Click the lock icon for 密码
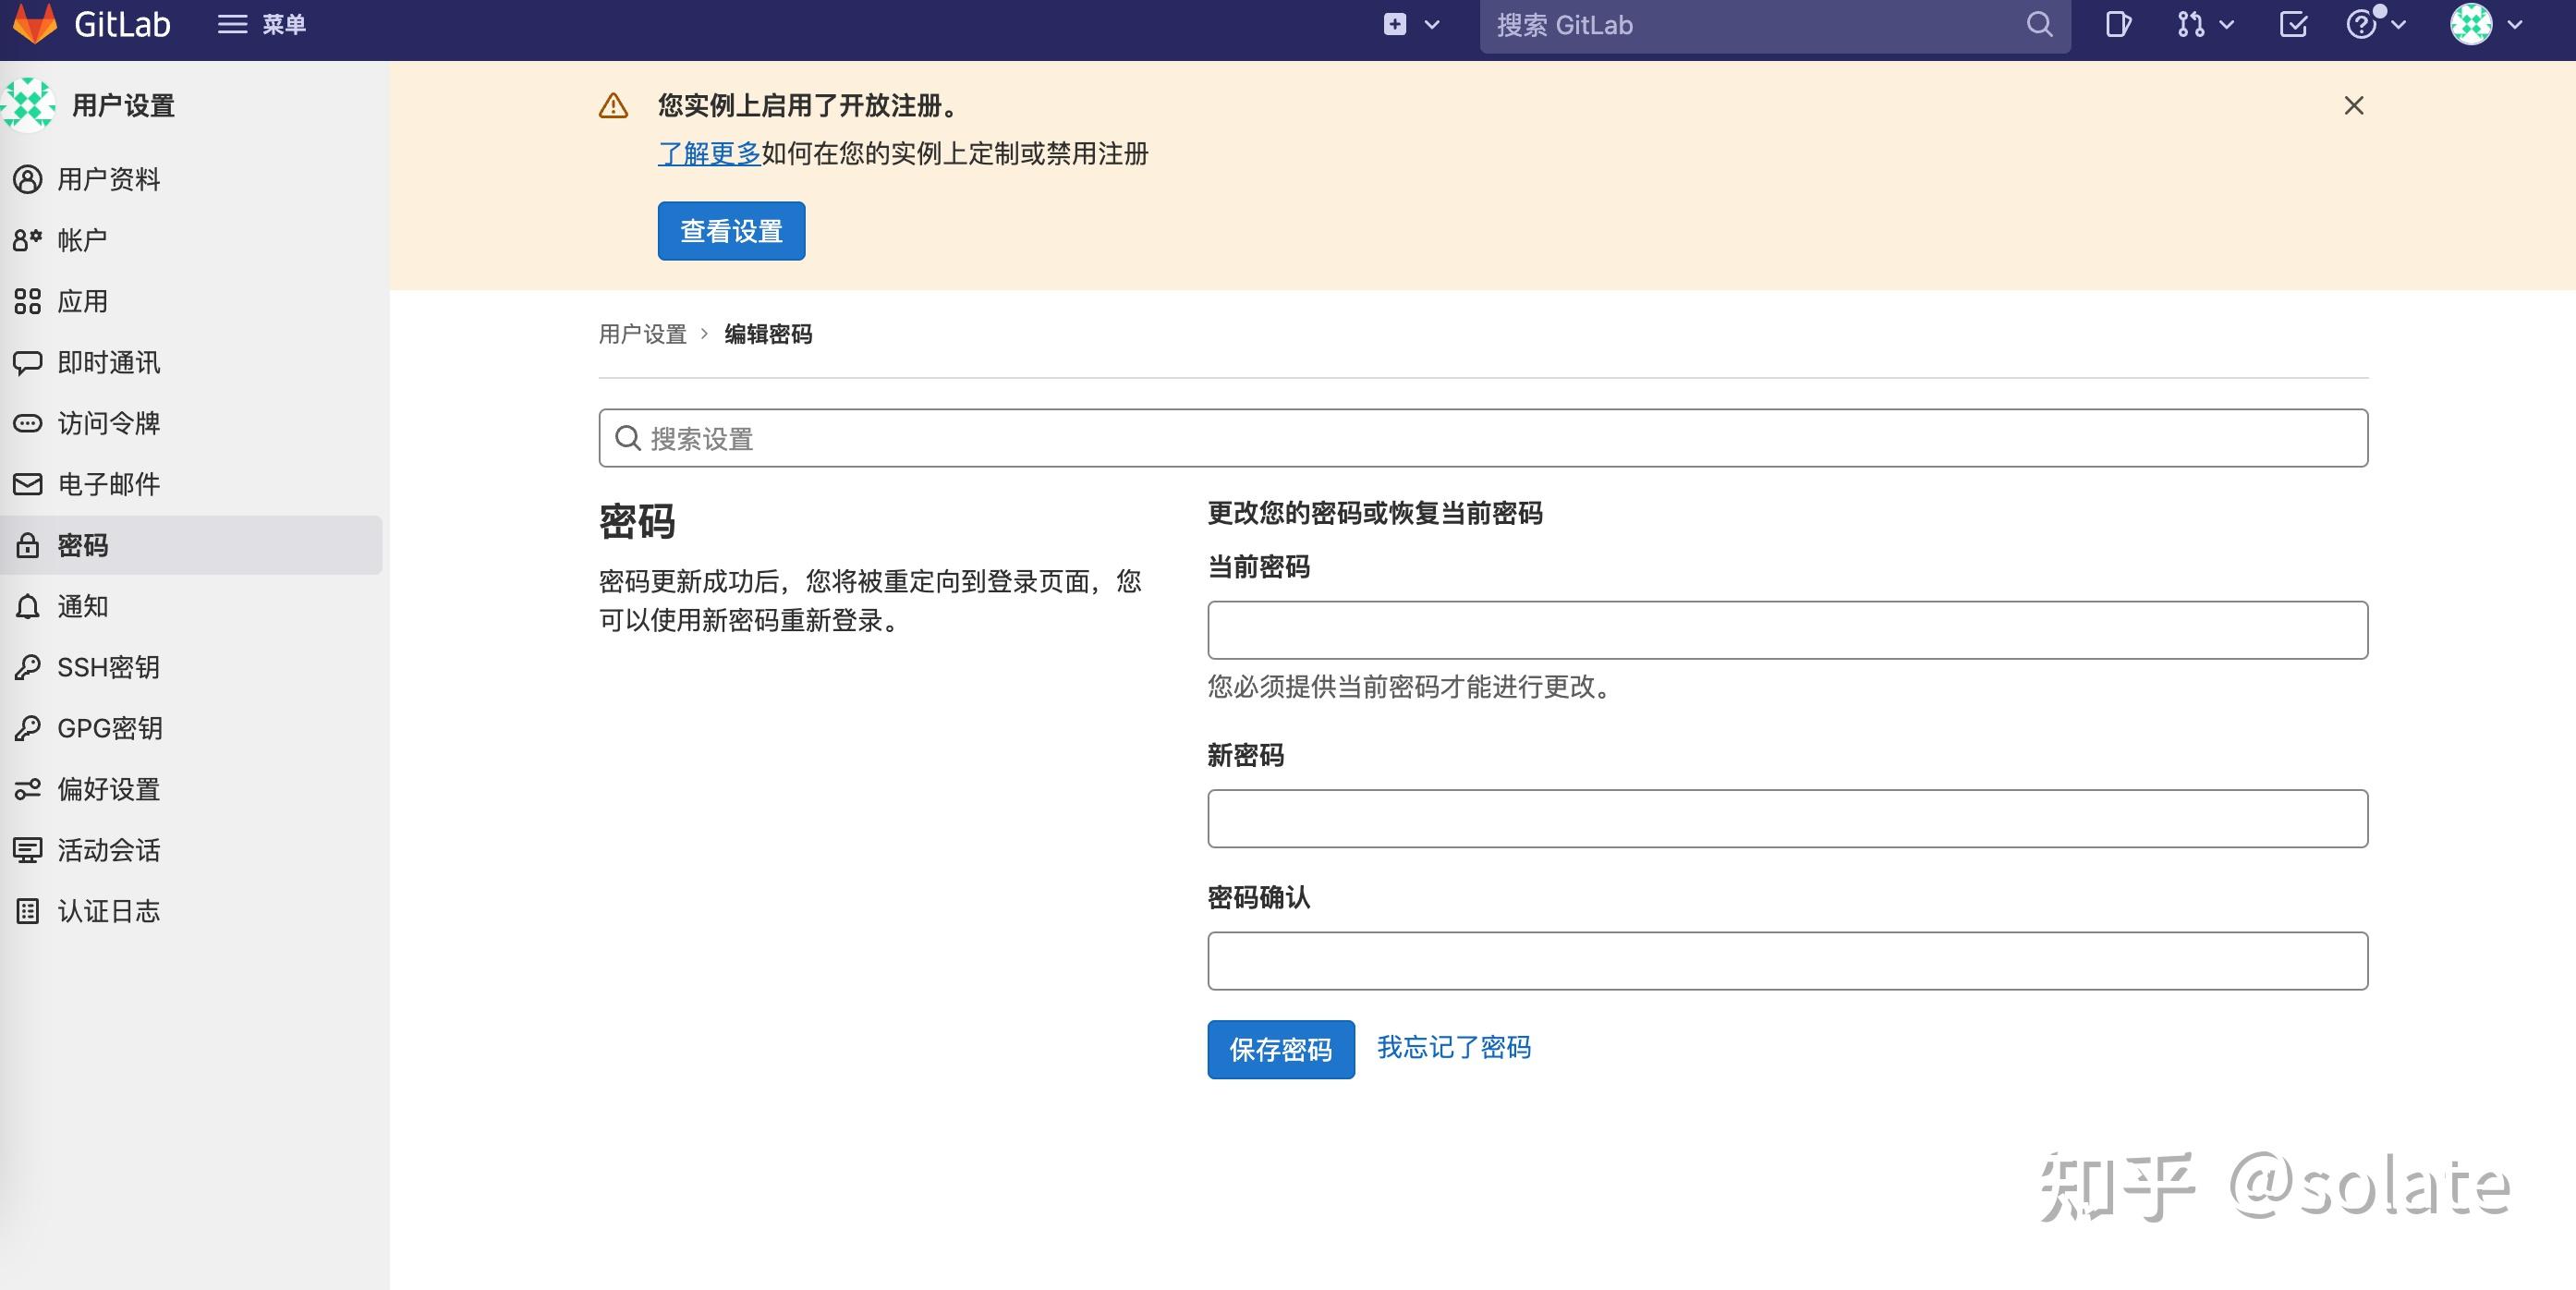Image resolution: width=2576 pixels, height=1290 pixels. tap(27, 545)
